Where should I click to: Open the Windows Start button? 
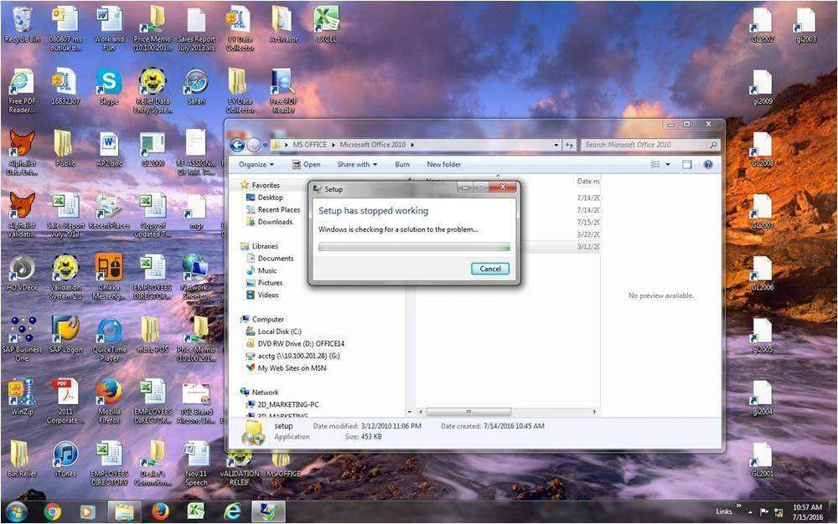point(16,512)
